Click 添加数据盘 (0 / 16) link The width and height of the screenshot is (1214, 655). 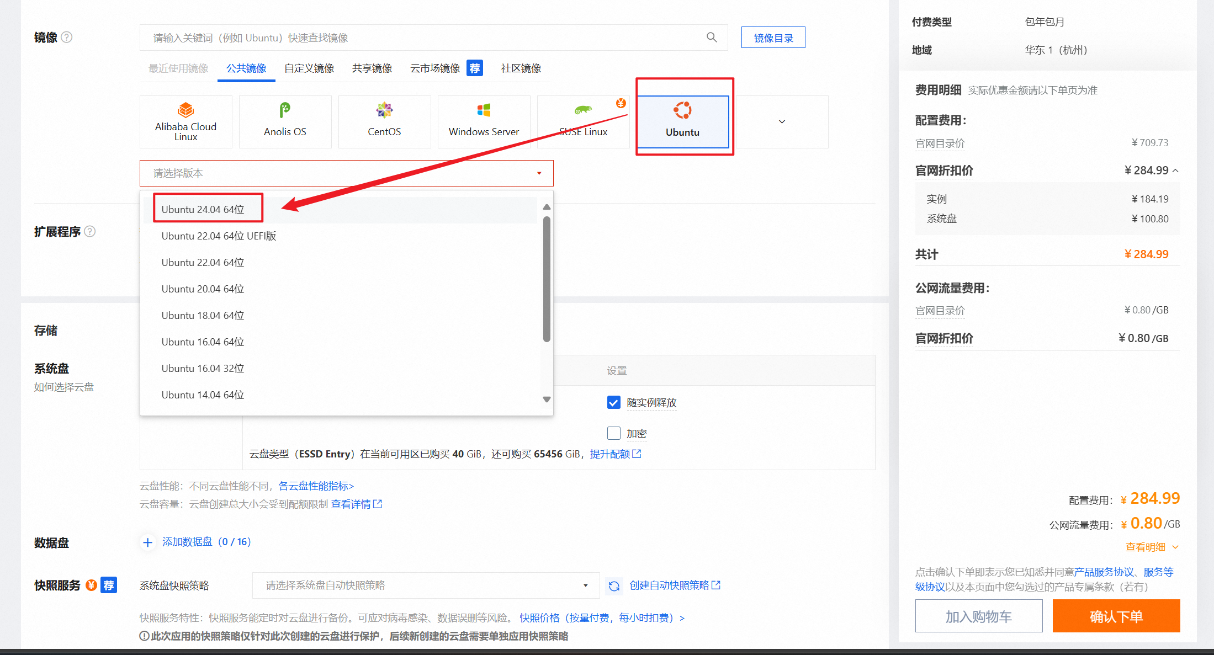[206, 542]
